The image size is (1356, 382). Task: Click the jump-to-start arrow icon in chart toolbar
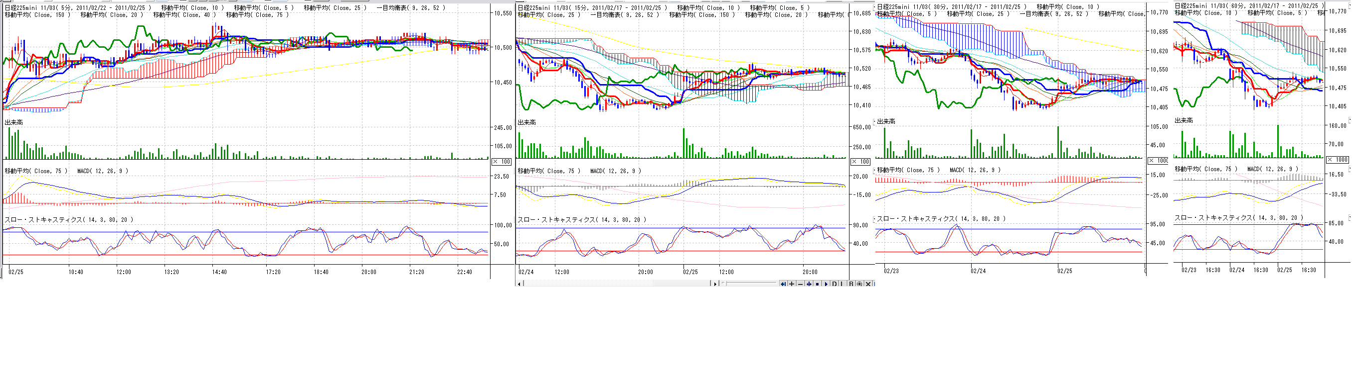[783, 285]
